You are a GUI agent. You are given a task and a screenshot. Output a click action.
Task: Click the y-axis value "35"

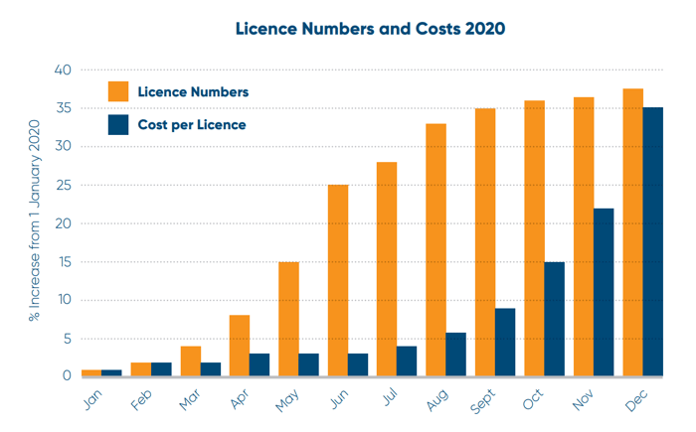point(63,108)
